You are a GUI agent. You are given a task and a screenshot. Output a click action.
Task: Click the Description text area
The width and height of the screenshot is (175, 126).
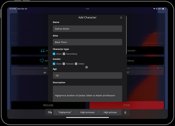[x=87, y=94]
